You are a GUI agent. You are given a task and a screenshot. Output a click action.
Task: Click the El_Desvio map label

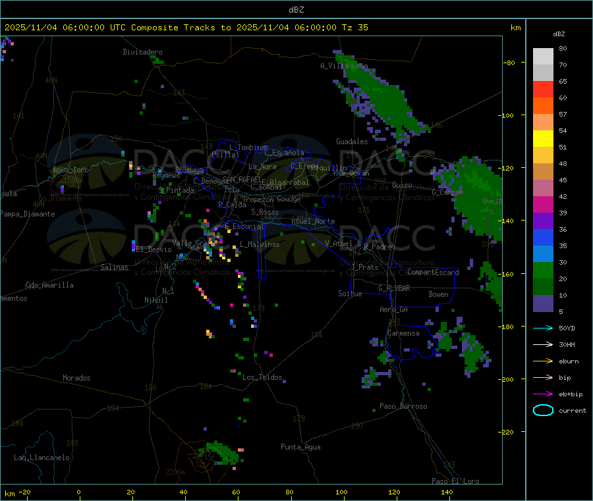point(154,250)
